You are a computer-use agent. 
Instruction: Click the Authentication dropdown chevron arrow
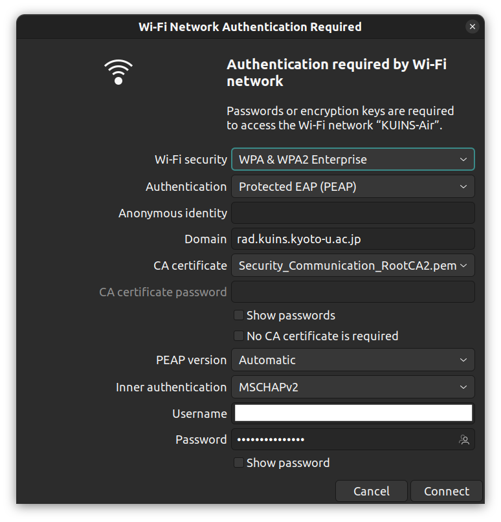tap(463, 187)
